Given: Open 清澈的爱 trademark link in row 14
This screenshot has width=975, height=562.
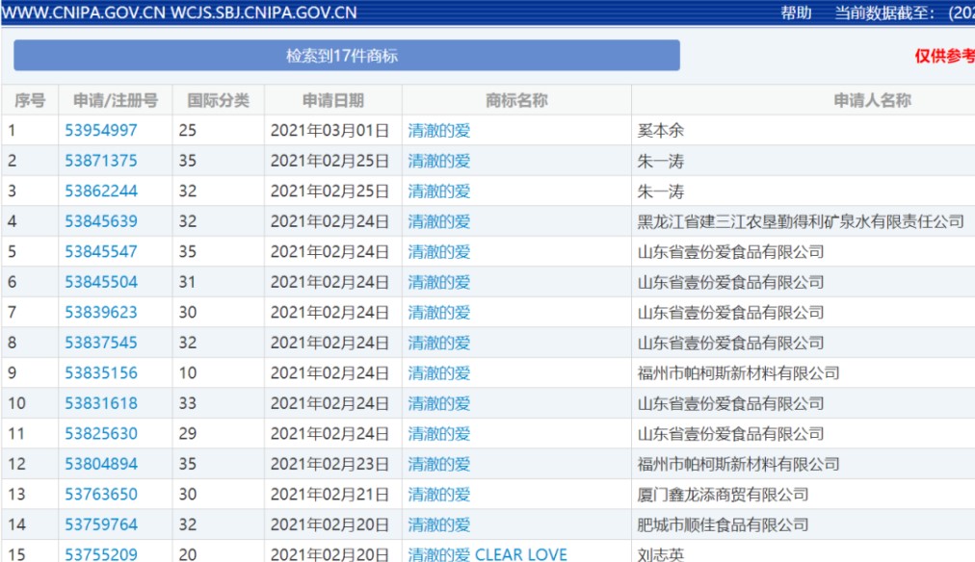Looking at the screenshot, I should pyautogui.click(x=439, y=524).
